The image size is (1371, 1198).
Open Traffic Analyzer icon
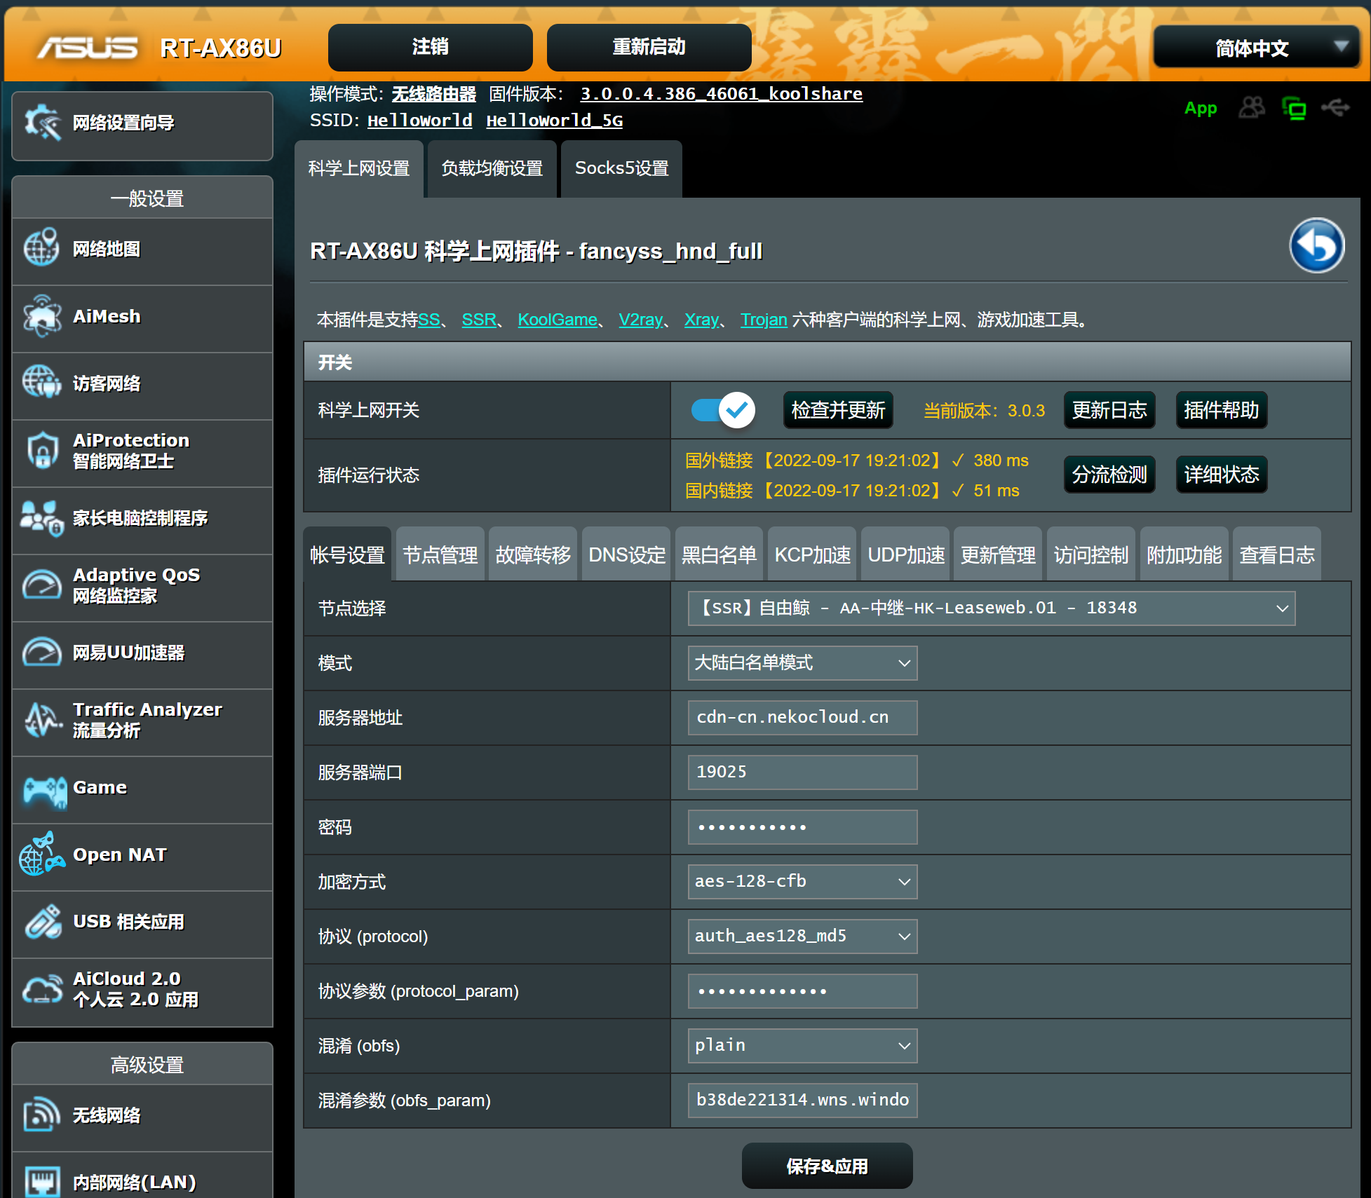(42, 719)
